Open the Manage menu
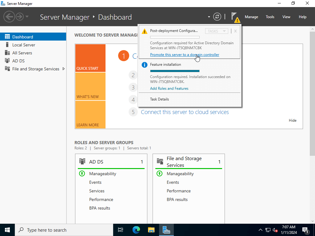This screenshot has width=315, height=236. click(x=251, y=17)
